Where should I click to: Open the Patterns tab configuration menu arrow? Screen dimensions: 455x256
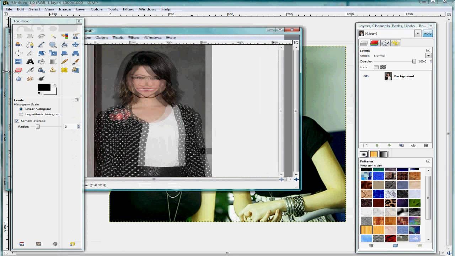pyautogui.click(x=428, y=161)
